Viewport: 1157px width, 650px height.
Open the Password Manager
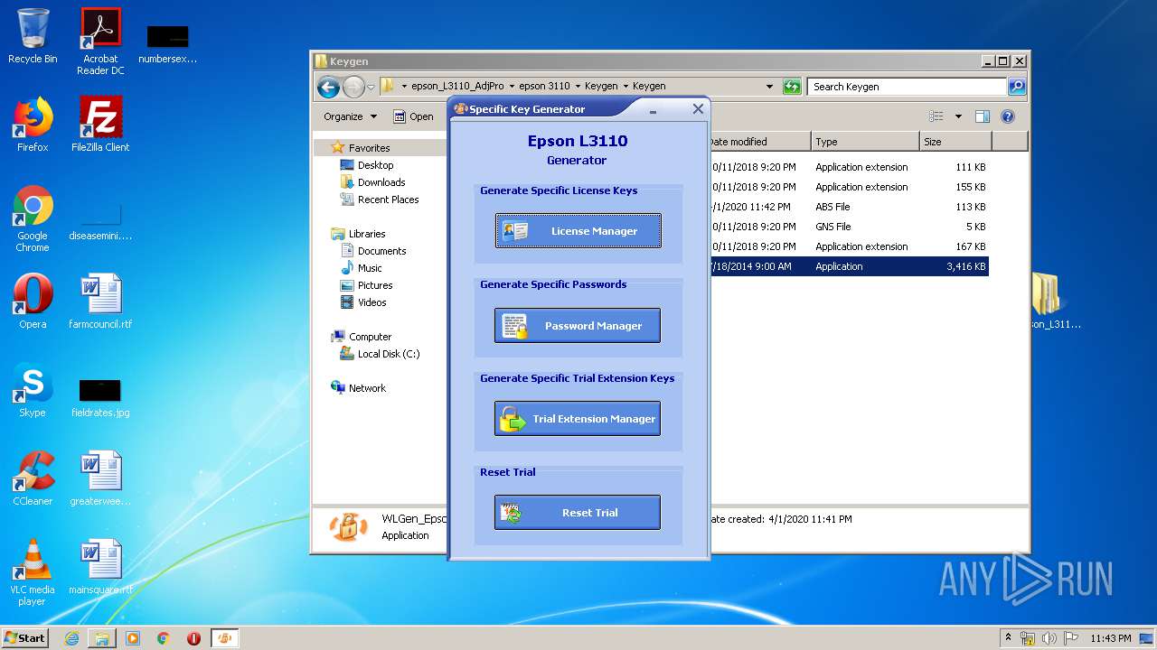tap(578, 325)
